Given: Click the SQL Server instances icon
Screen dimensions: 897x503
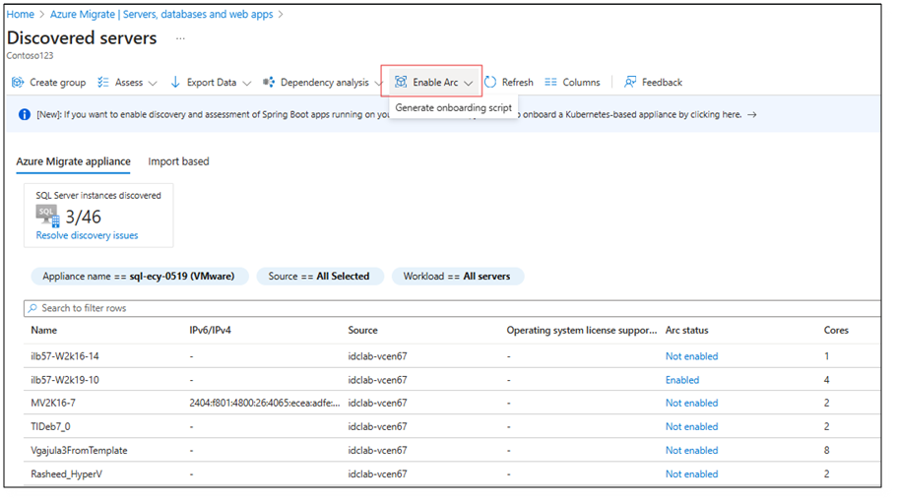Looking at the screenshot, I should (x=47, y=216).
